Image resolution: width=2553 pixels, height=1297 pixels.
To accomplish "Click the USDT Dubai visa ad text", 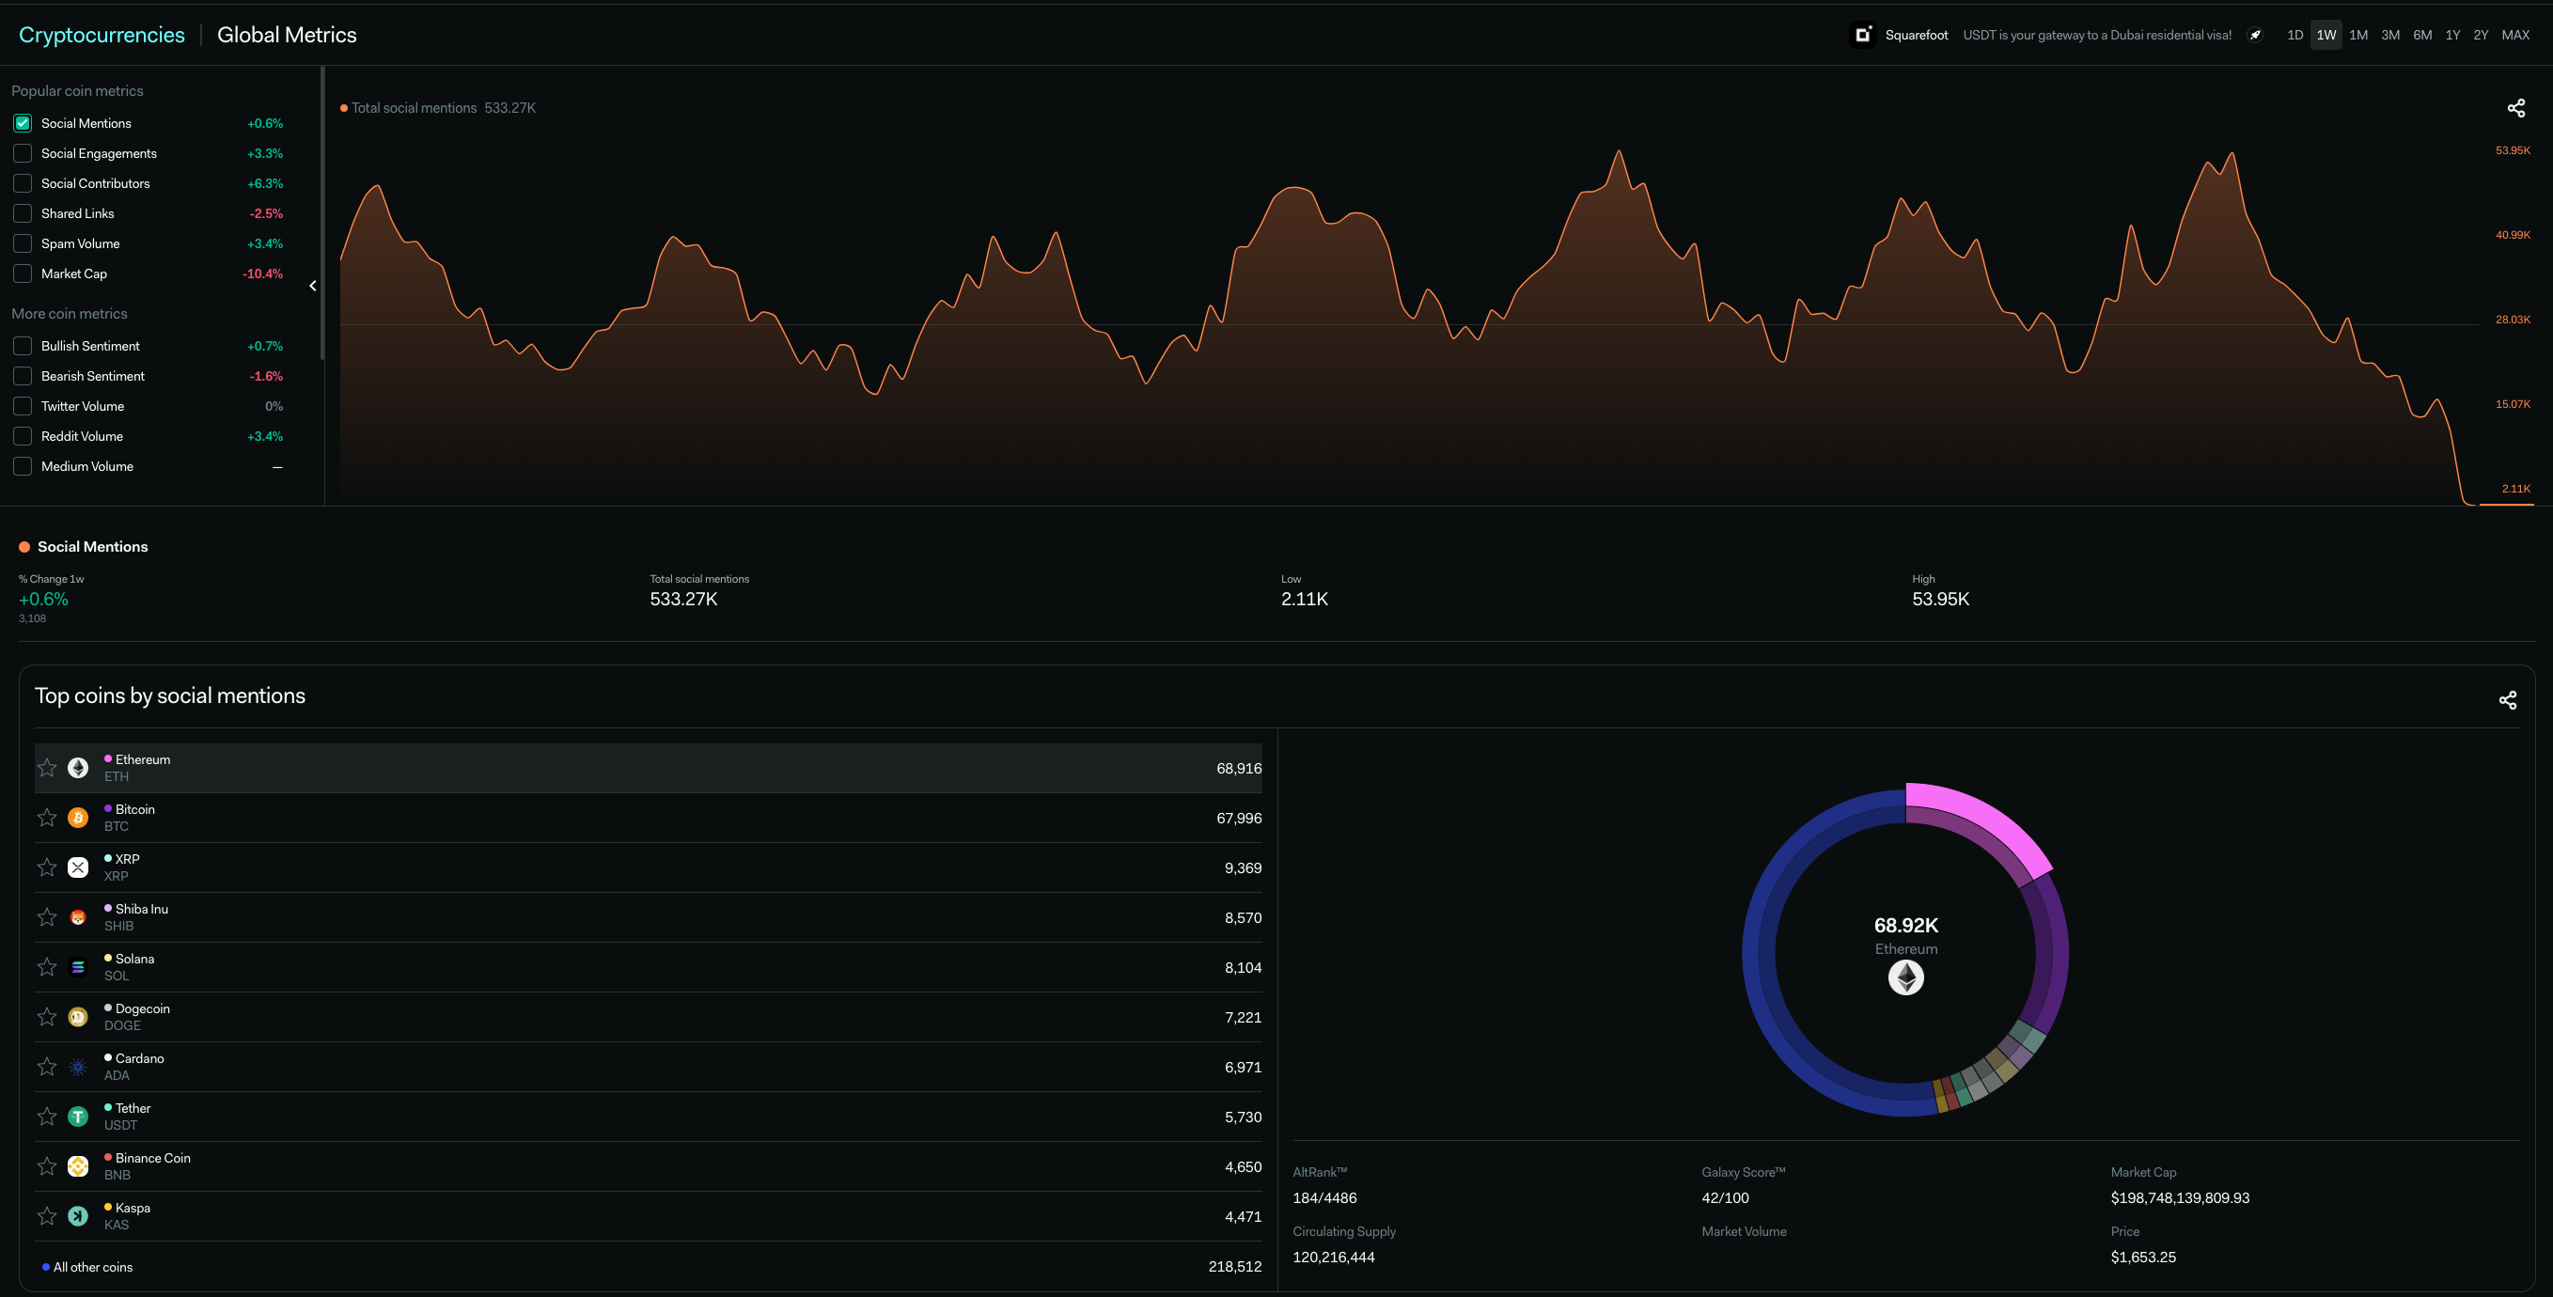I will pyautogui.click(x=2096, y=35).
